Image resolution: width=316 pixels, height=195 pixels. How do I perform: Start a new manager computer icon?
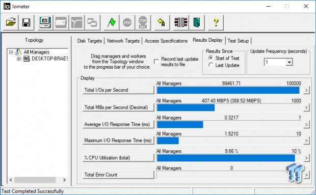(45, 22)
